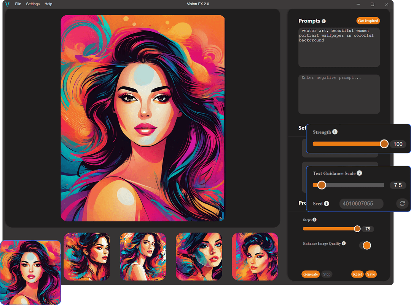Click the Steps info icon

[314, 220]
